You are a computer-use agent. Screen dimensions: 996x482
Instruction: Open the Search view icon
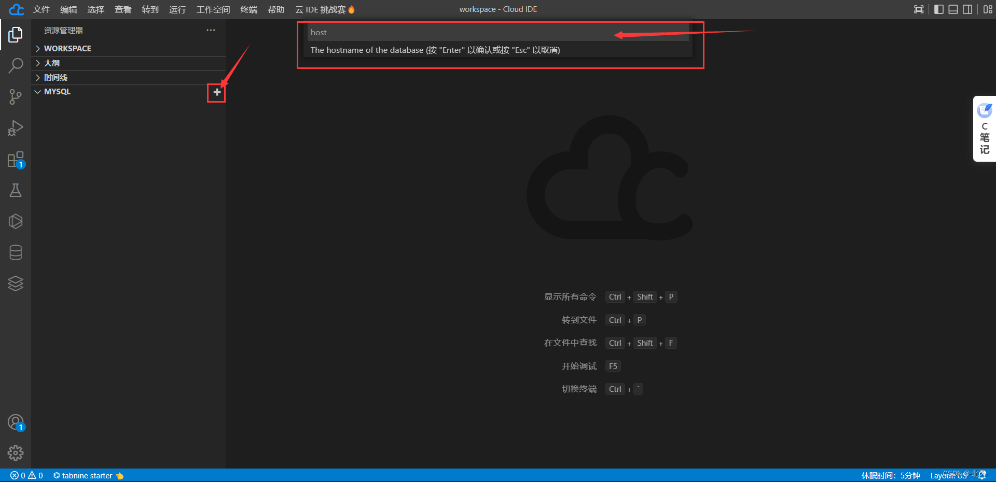point(16,66)
